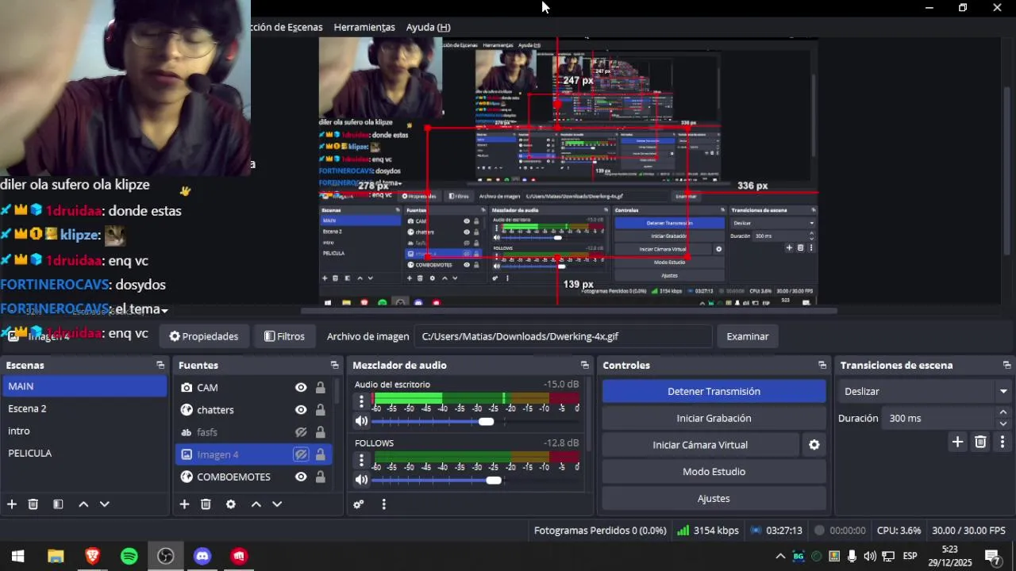
Task: Move source down in Fuentes toolbar
Action: point(277,504)
